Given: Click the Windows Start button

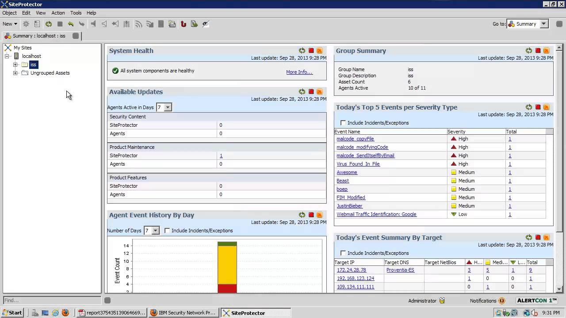Looking at the screenshot, I should pyautogui.click(x=12, y=313).
